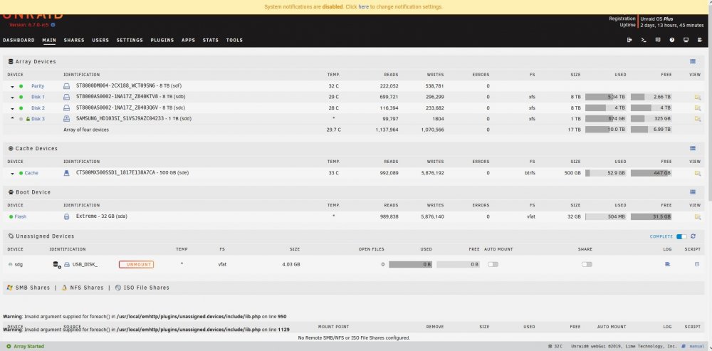
Task: Click the logout icon in header
Action: pyautogui.click(x=629, y=40)
